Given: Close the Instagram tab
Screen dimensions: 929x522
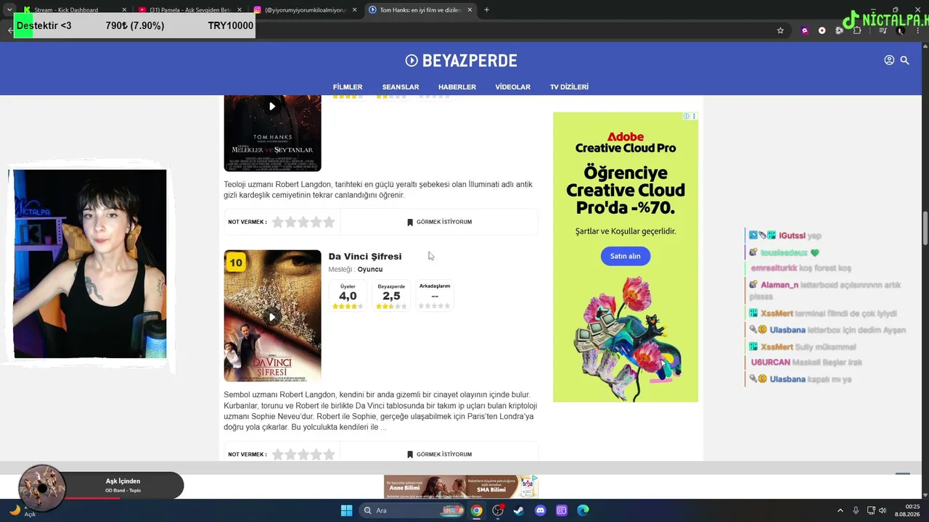Looking at the screenshot, I should pos(353,10).
